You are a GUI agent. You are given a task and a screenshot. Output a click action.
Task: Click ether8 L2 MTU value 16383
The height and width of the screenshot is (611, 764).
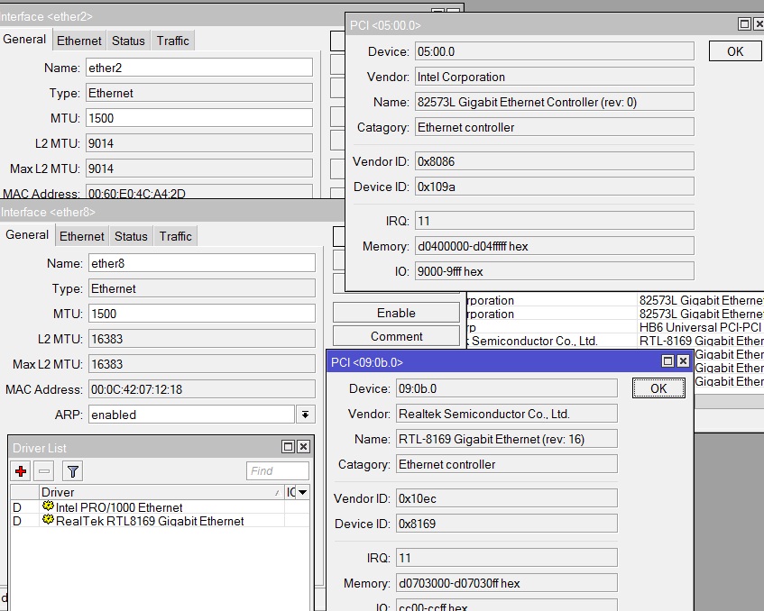[202, 339]
